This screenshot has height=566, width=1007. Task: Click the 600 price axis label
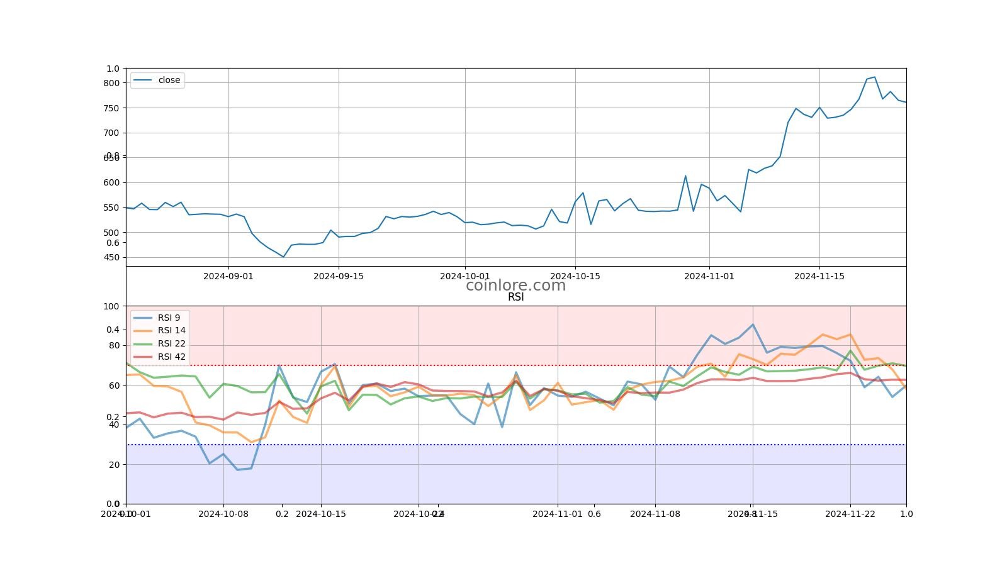point(111,182)
